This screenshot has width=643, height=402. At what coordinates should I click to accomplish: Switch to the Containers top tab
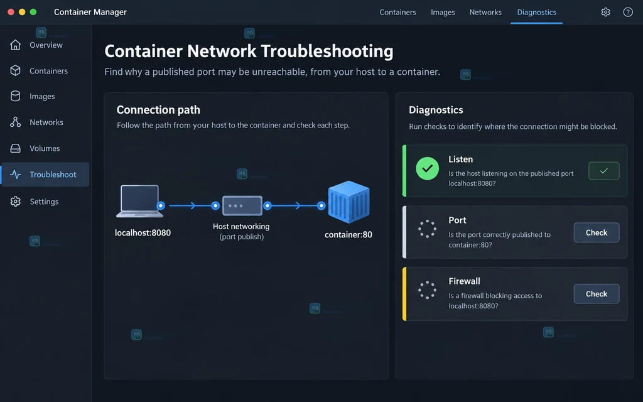(397, 13)
